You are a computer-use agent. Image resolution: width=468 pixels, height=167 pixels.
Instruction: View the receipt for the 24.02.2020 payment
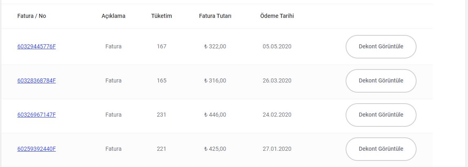tap(381, 115)
